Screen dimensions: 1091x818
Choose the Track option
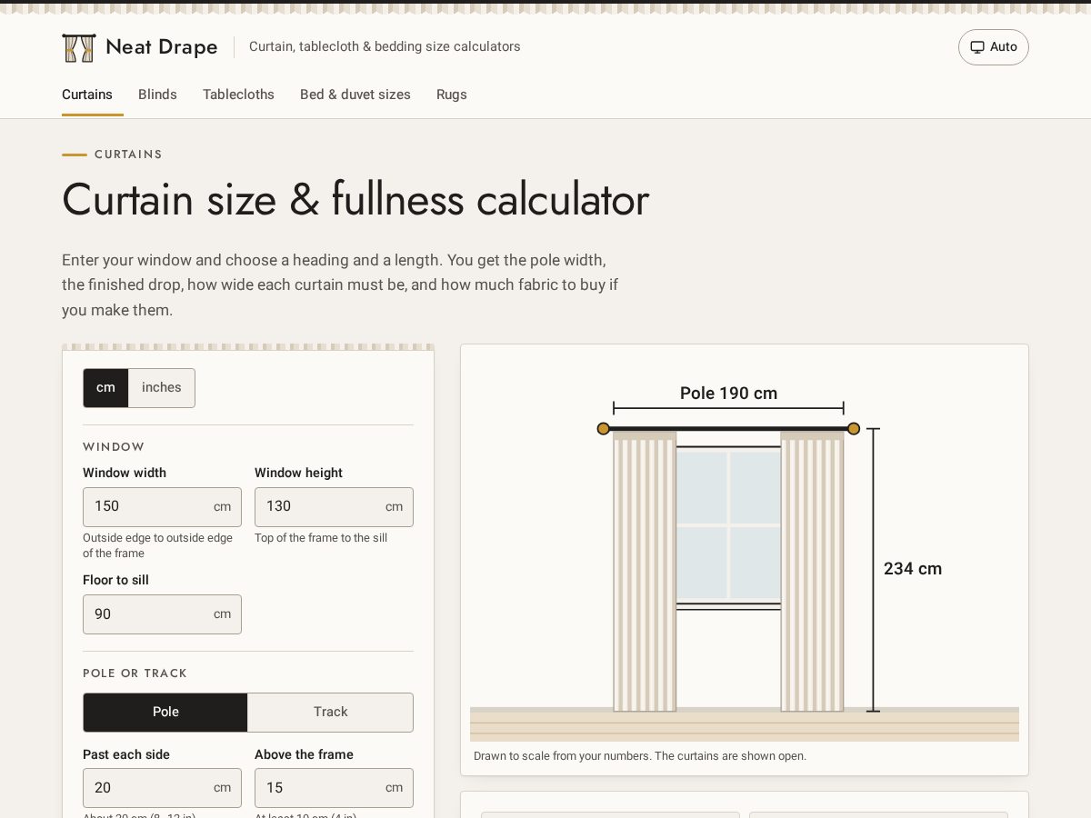[330, 713]
